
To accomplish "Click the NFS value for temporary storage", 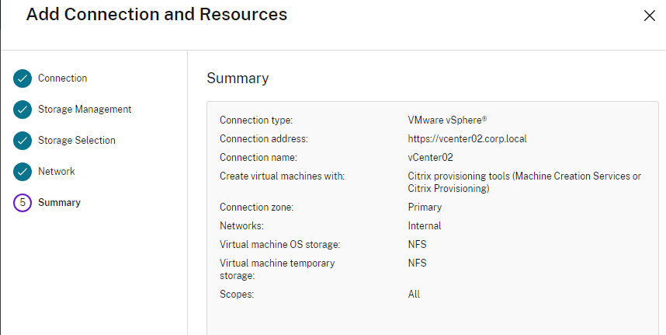I will click(417, 263).
